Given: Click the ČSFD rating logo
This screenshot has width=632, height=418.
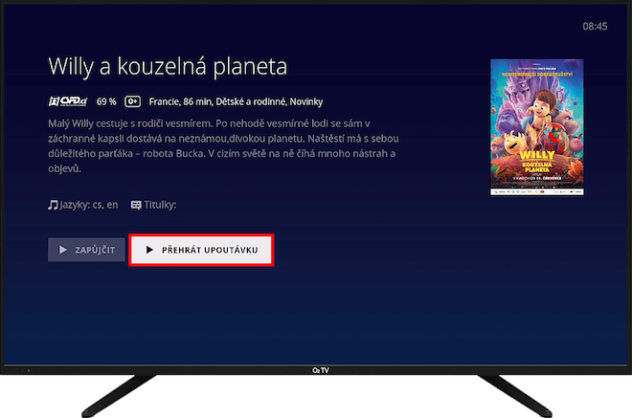Looking at the screenshot, I should 68,101.
